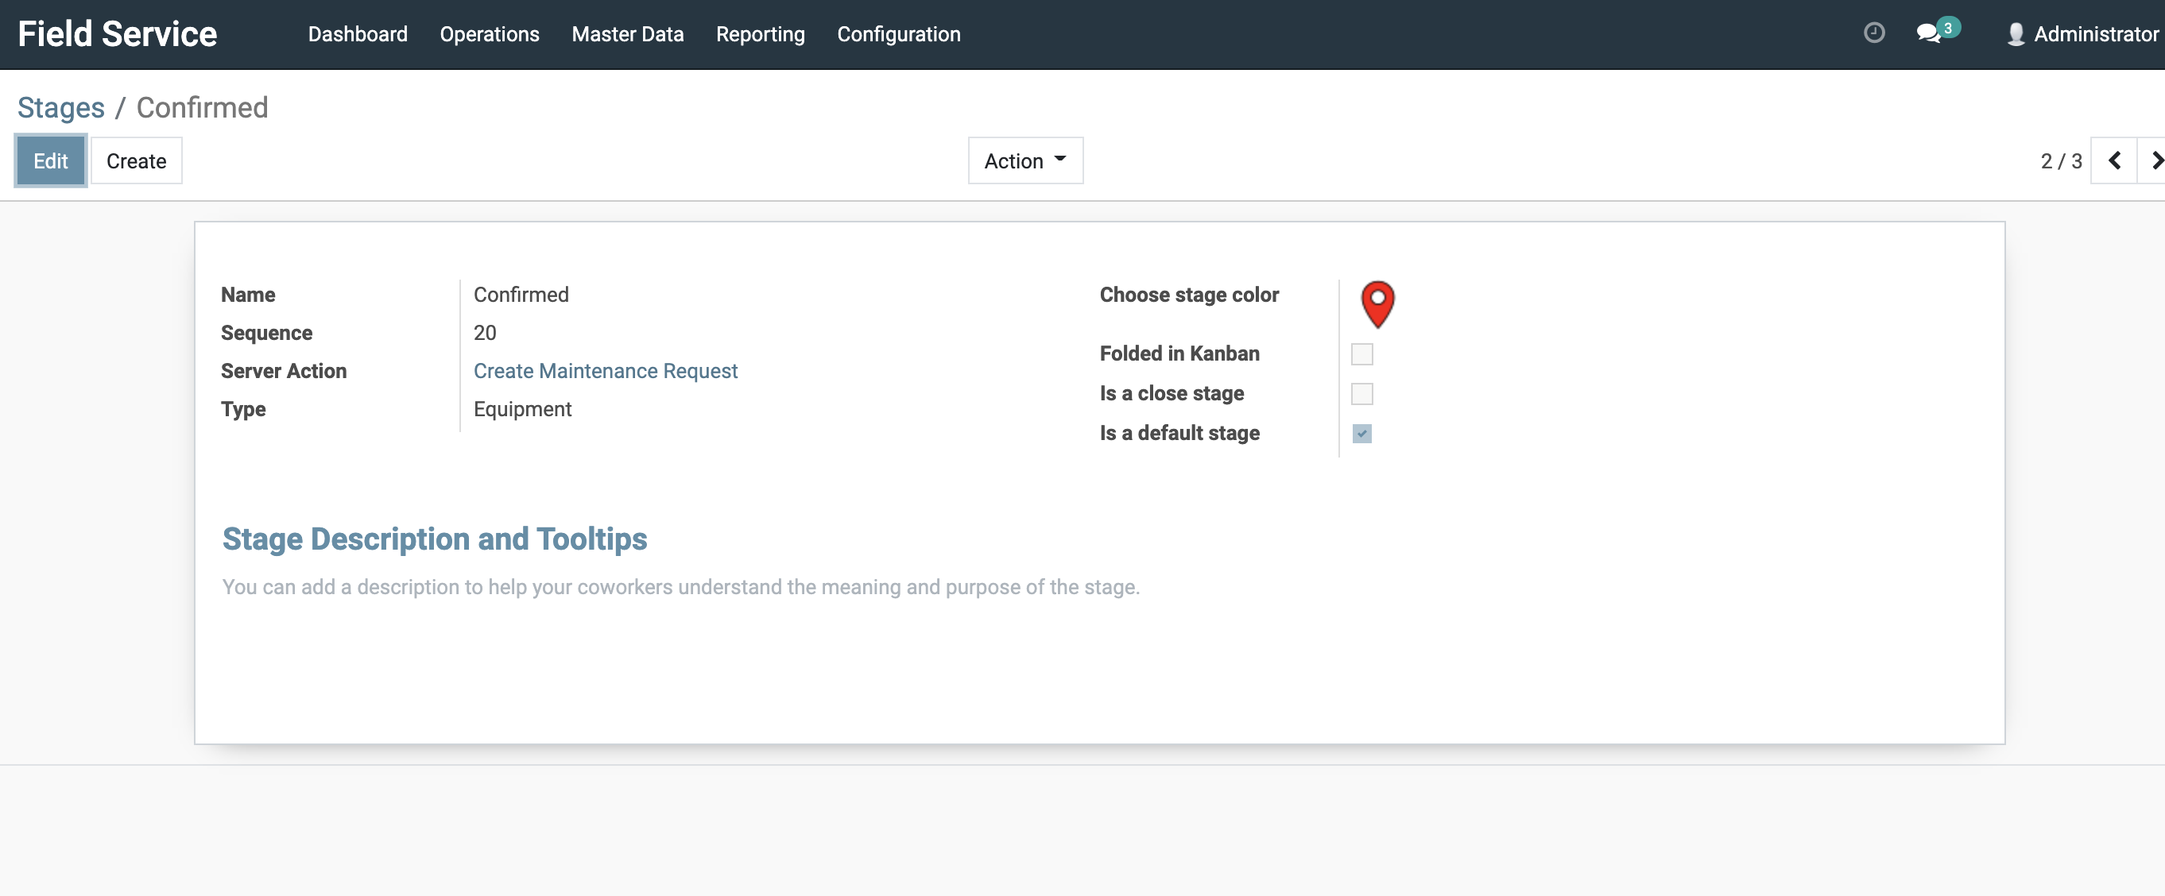Image resolution: width=2165 pixels, height=896 pixels.
Task: Open the Configuration menu
Action: click(x=898, y=34)
